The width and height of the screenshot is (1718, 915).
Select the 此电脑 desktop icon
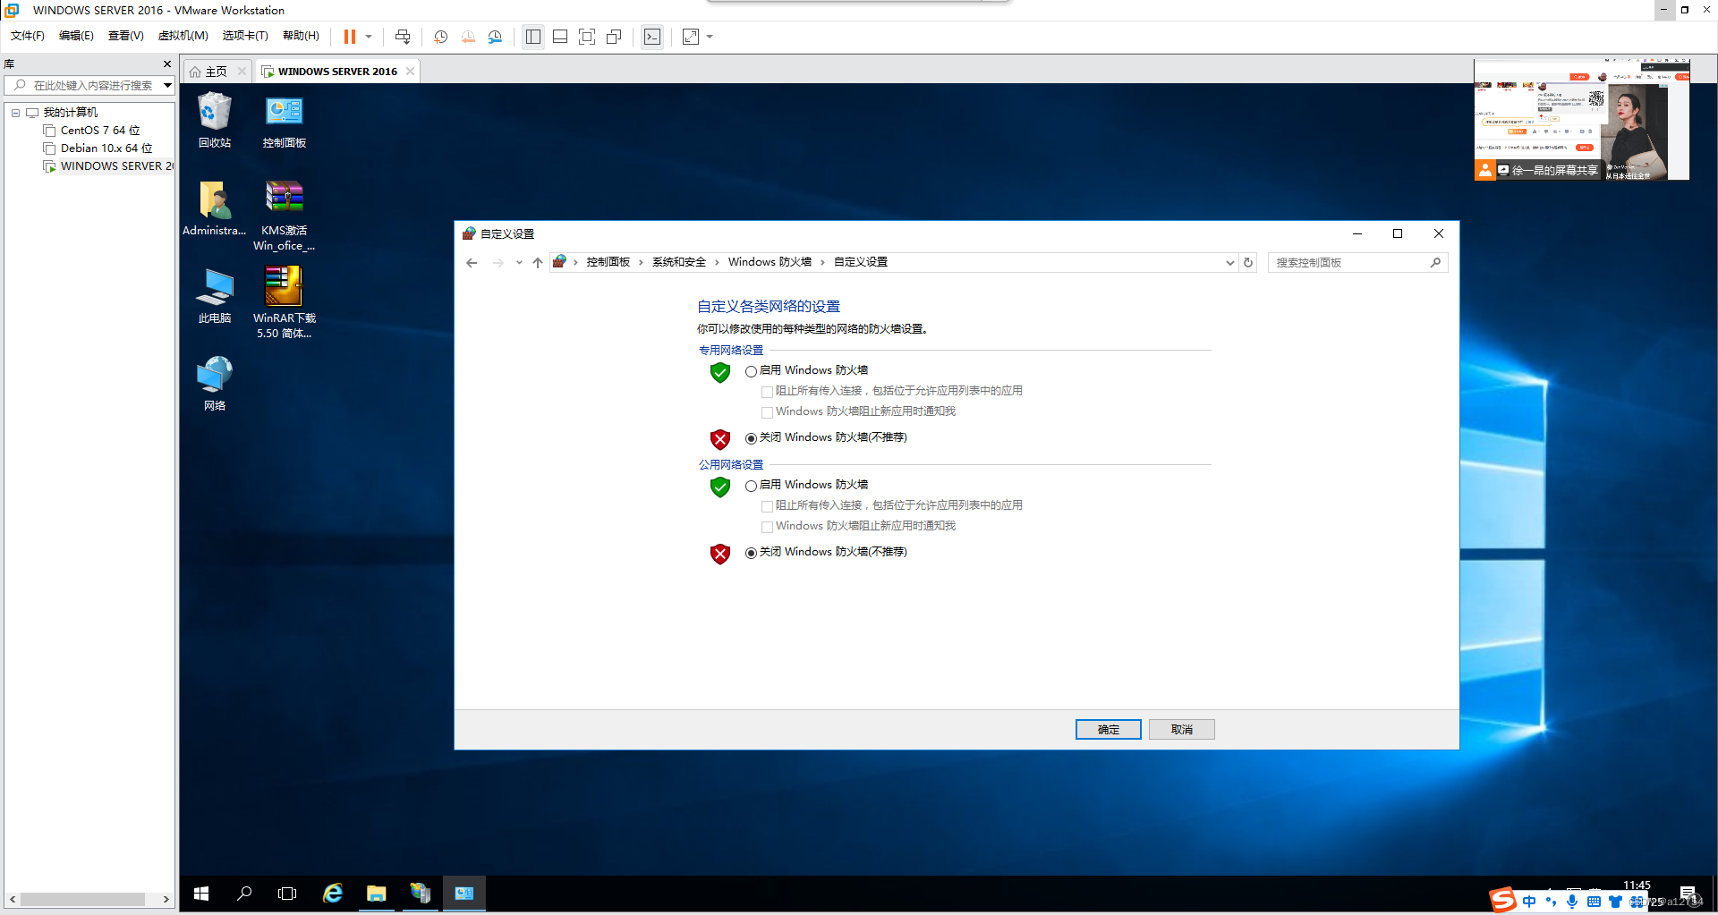pyautogui.click(x=214, y=295)
